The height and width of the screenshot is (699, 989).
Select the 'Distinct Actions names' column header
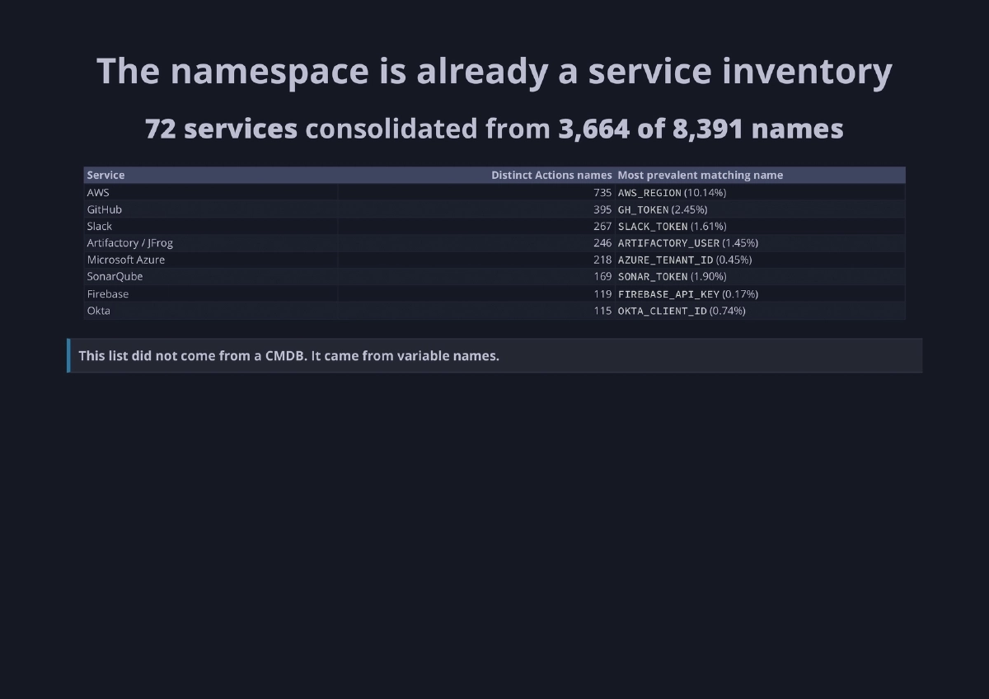click(476, 175)
